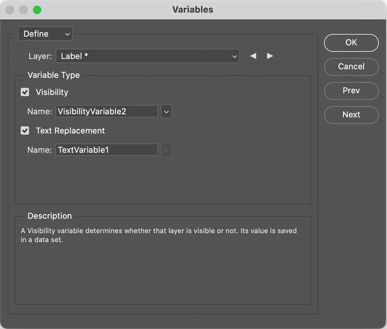Screen dimensions: 387x329
Task: Click the Next button
Action: (x=351, y=115)
